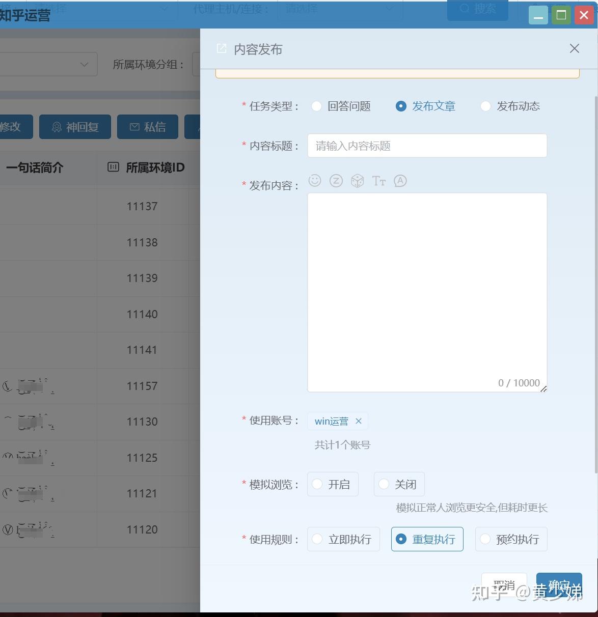Image resolution: width=598 pixels, height=617 pixels.
Task: Click the dialog's vertical scrollbar
Action: (x=595, y=284)
